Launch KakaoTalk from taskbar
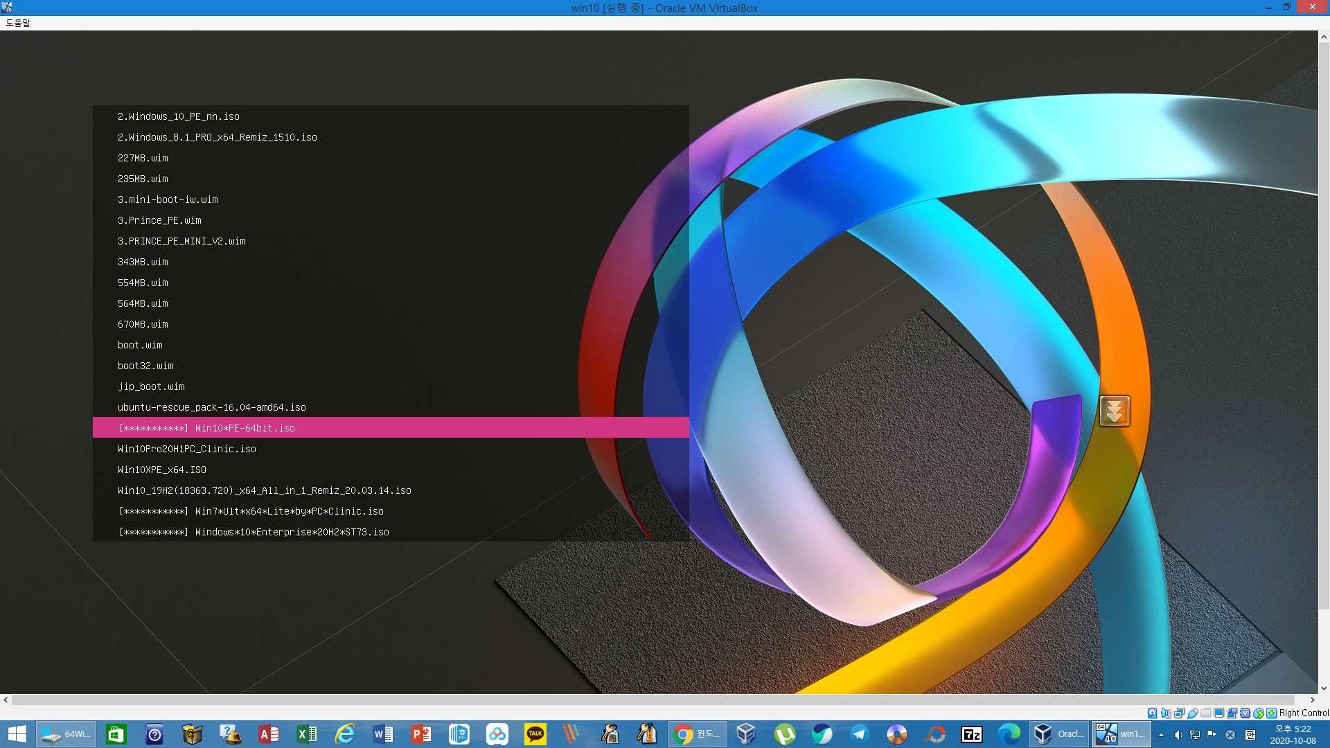1330x748 pixels. pos(535,734)
